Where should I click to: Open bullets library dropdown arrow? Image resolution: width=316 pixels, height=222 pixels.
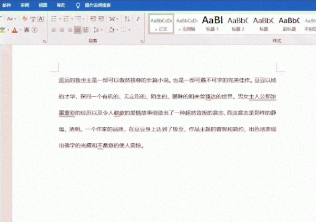pyautogui.click(x=60, y=19)
